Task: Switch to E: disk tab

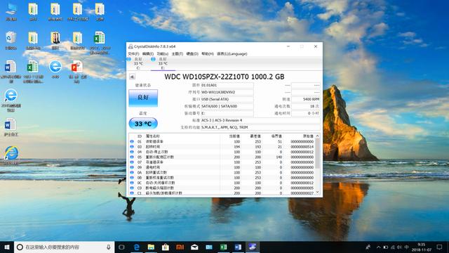Action: click(x=163, y=63)
